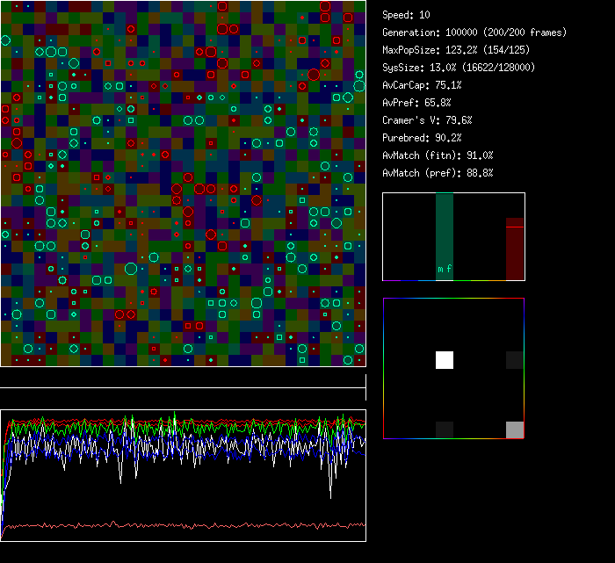615x563 pixels.
Task: Click the teal 'm f' histogram bar
Action: pos(445,237)
